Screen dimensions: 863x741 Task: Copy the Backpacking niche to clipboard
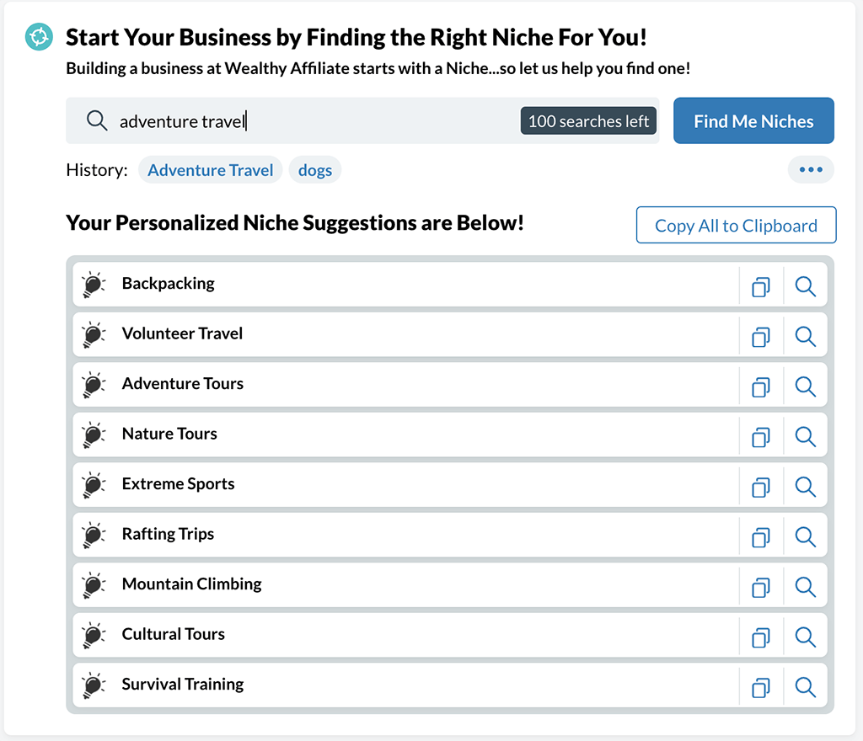pos(761,286)
